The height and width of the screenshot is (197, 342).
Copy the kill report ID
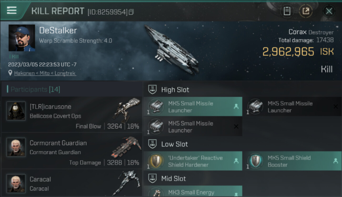click(131, 12)
